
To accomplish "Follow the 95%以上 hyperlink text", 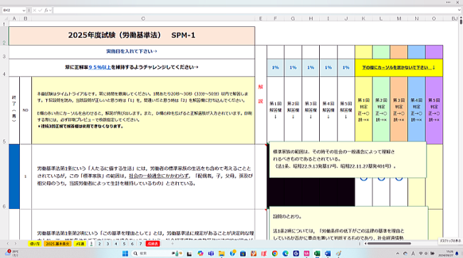I will [x=100, y=67].
